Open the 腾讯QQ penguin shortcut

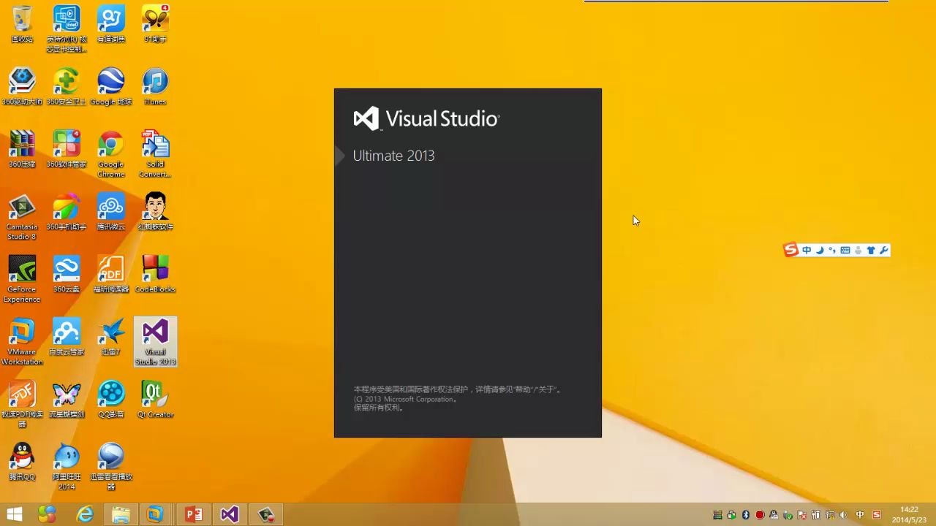[x=22, y=462]
